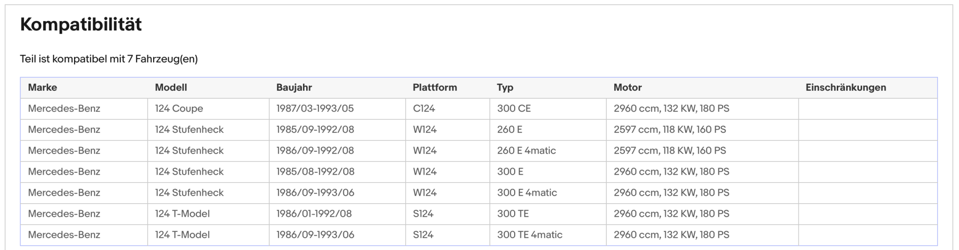Select the motor cell in 300 TE 4matic row
959x250 pixels.
[x=702, y=235]
